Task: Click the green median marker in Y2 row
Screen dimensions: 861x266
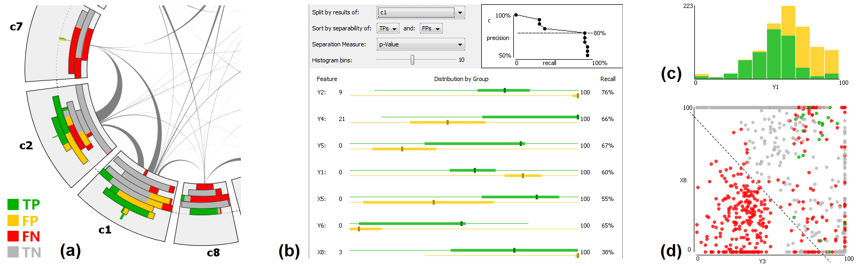Action: tap(505, 91)
